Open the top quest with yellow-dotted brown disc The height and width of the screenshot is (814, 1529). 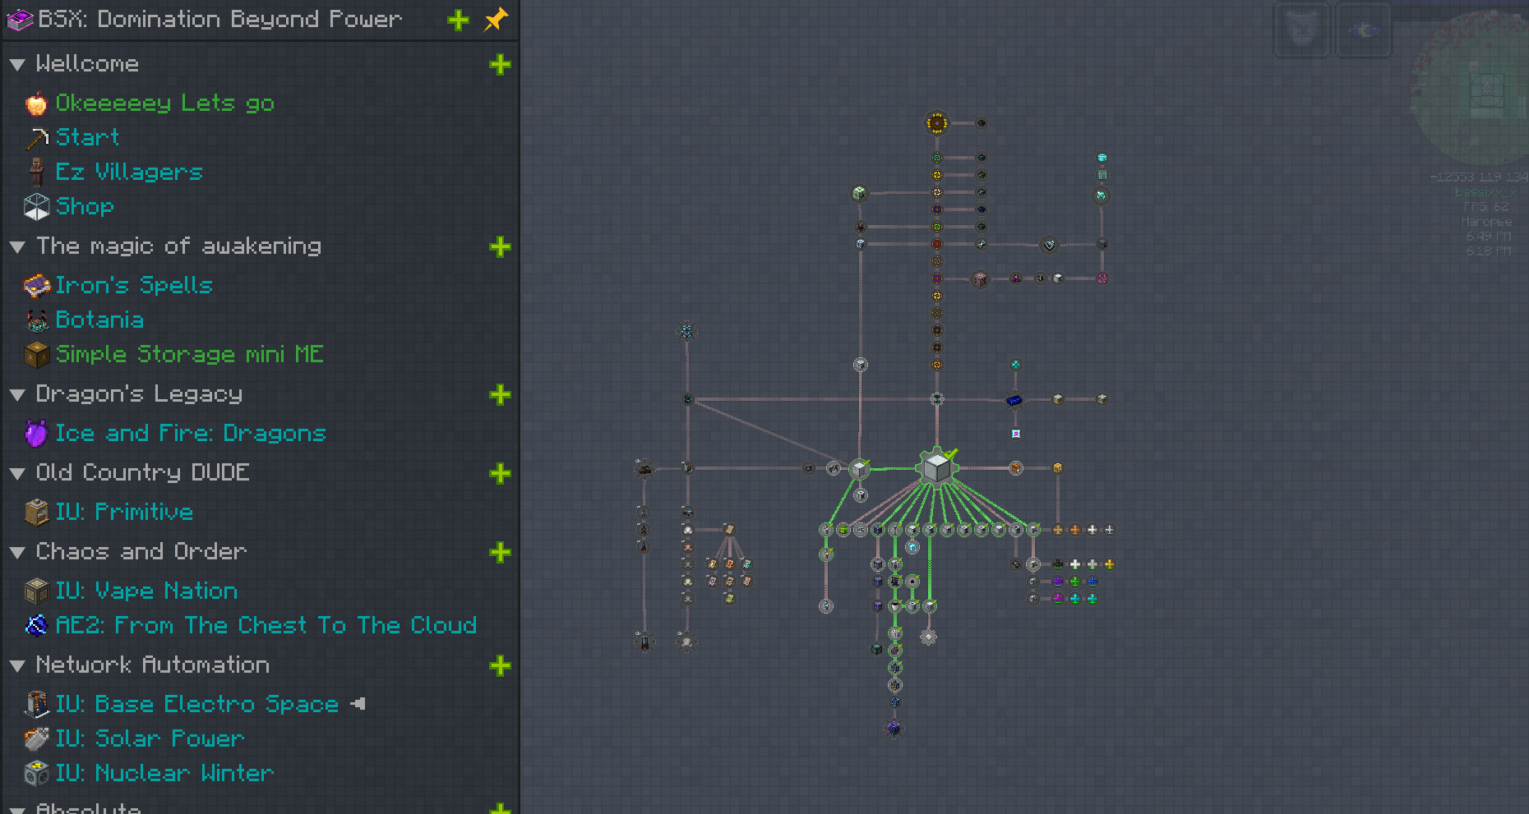[937, 123]
